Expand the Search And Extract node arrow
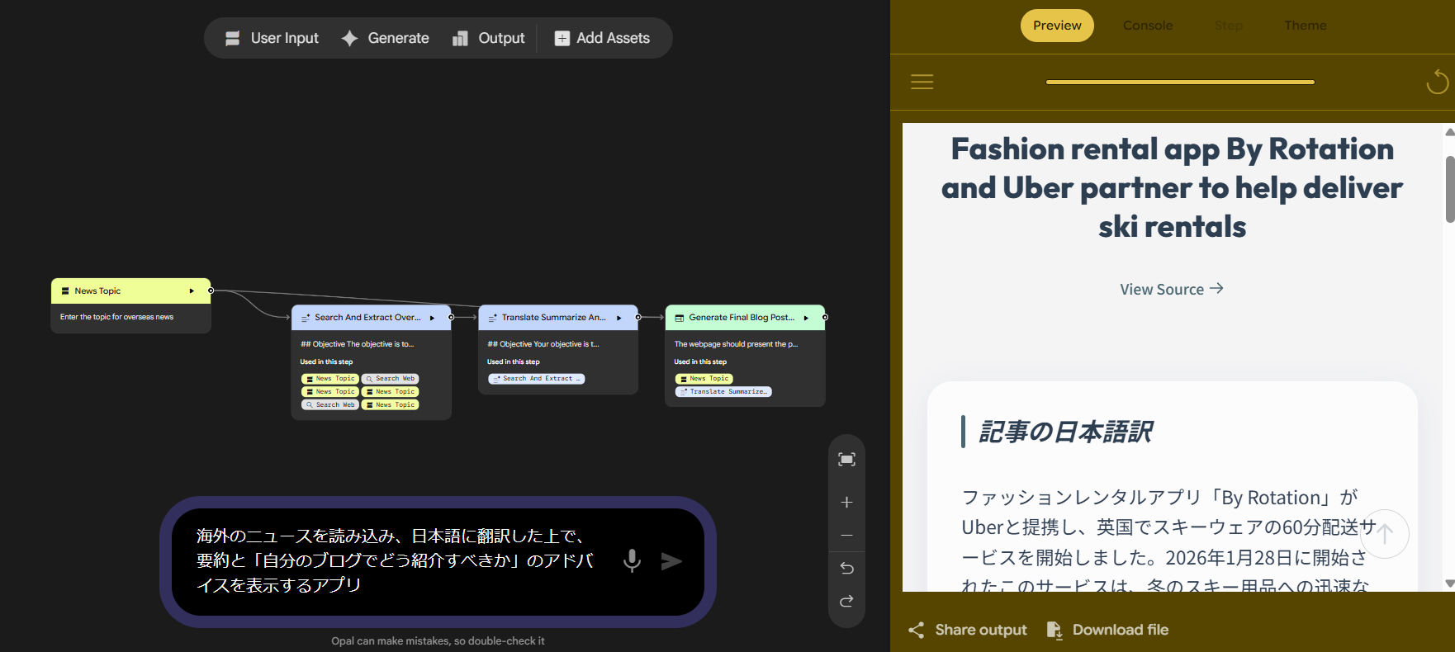Viewport: 1455px width, 652px height. click(432, 318)
